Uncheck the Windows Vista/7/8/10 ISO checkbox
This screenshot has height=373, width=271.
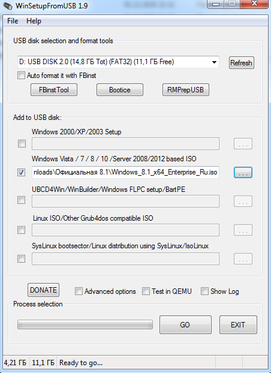click(x=21, y=172)
